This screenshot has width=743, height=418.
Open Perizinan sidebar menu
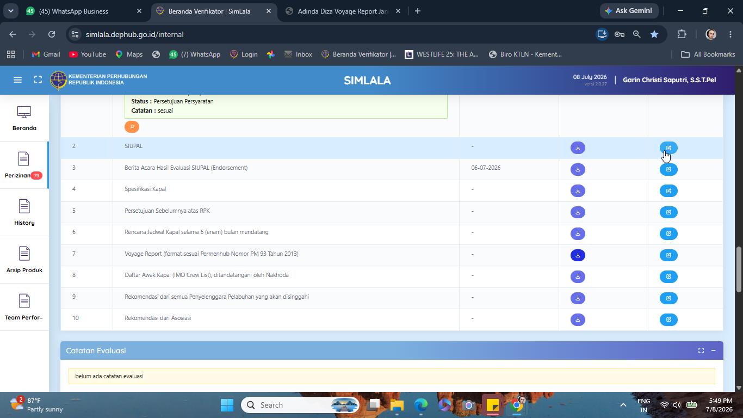click(x=24, y=165)
